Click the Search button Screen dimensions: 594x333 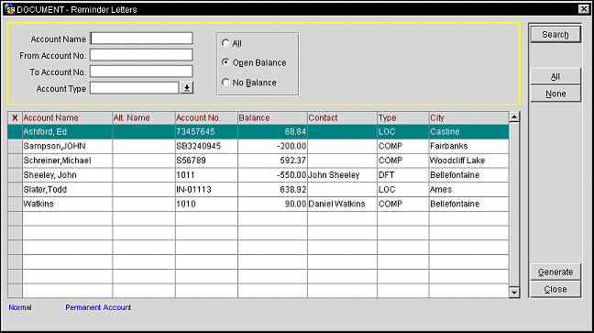pos(555,35)
